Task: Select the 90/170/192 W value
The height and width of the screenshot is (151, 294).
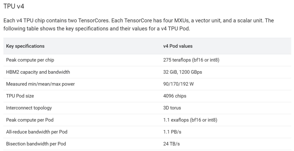Action: tap(178, 84)
